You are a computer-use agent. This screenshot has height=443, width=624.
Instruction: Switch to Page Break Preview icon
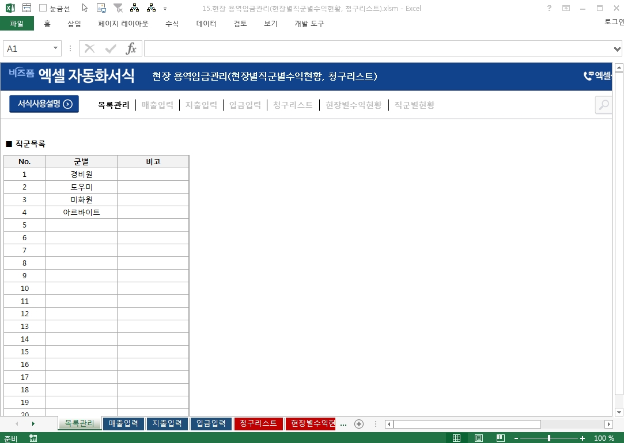501,438
